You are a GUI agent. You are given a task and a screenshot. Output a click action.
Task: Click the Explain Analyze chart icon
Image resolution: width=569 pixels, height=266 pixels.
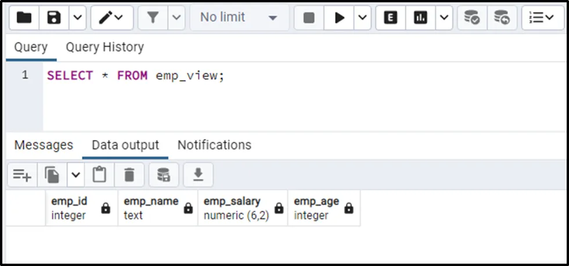point(420,18)
